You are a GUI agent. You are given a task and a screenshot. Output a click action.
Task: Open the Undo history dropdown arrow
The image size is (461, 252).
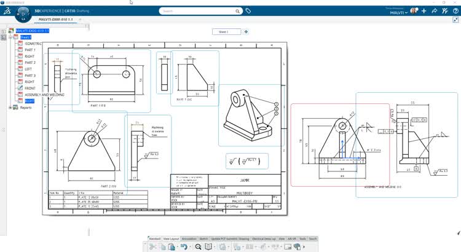coord(190,247)
